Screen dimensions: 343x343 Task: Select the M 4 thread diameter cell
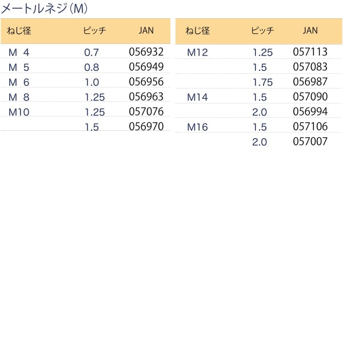19,52
